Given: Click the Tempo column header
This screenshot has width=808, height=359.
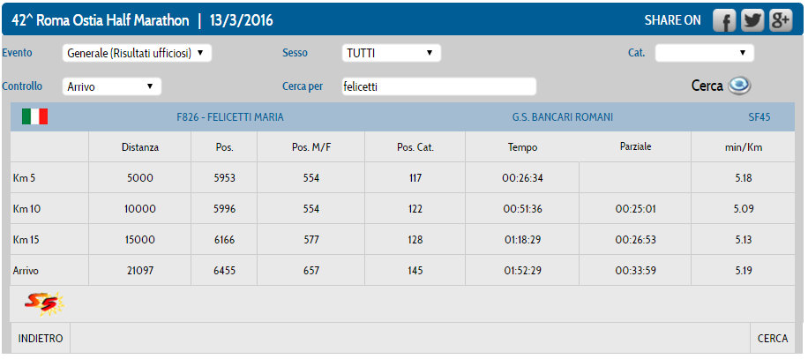Looking at the screenshot, I should pos(521,147).
